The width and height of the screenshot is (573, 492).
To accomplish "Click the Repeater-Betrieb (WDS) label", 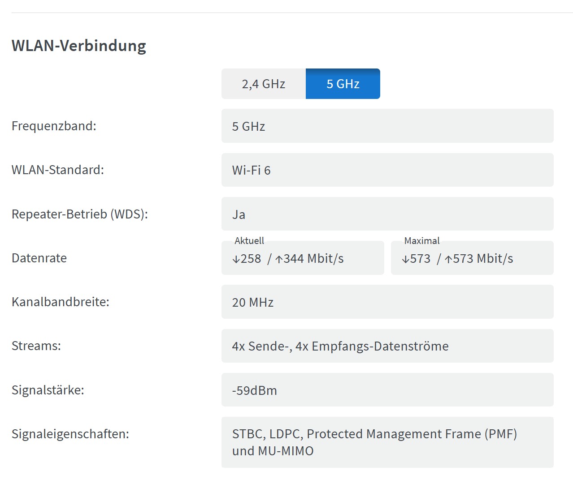I will click(80, 214).
